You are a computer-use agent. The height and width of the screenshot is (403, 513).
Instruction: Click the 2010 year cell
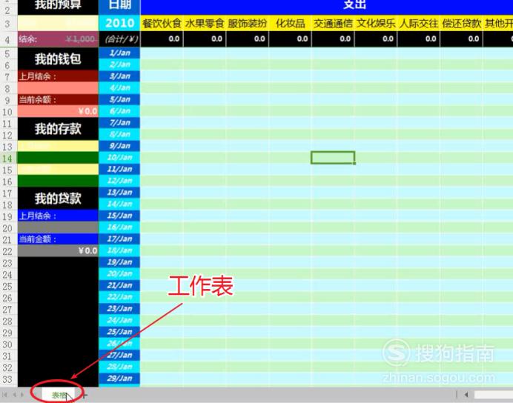pyautogui.click(x=119, y=23)
